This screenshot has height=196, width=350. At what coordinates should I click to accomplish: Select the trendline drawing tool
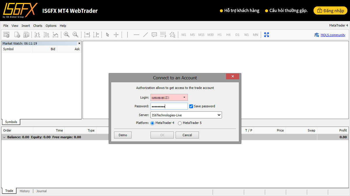pyautogui.click(x=145, y=35)
